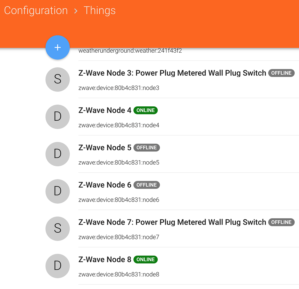Image resolution: width=299 pixels, height=289 pixels.
Task: Click the OFFLINE badge on Z-Wave Node 3
Action: coord(281,73)
